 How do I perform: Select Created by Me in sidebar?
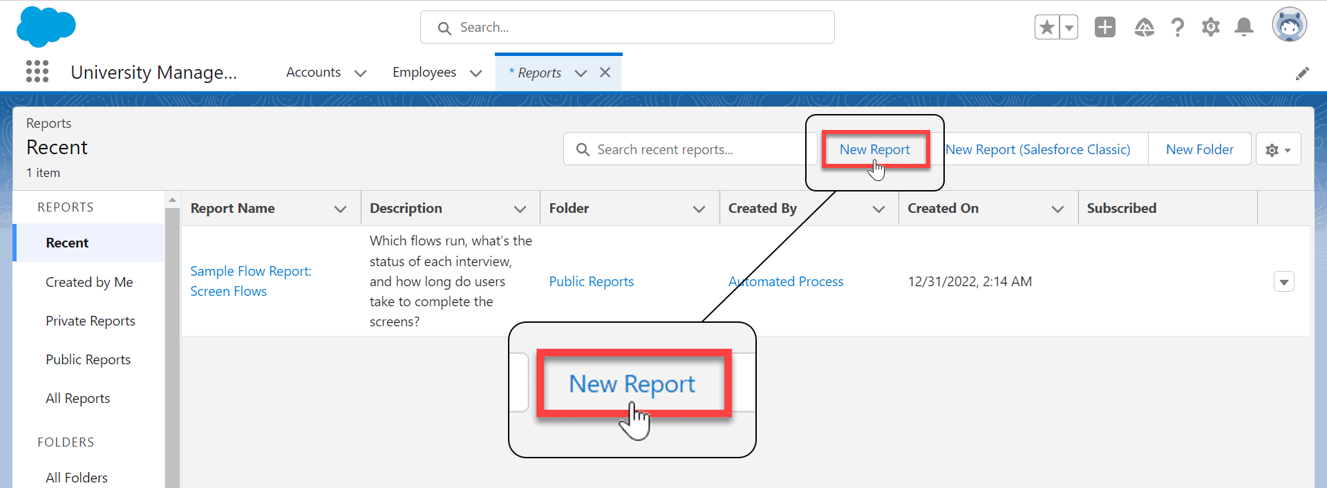click(89, 282)
